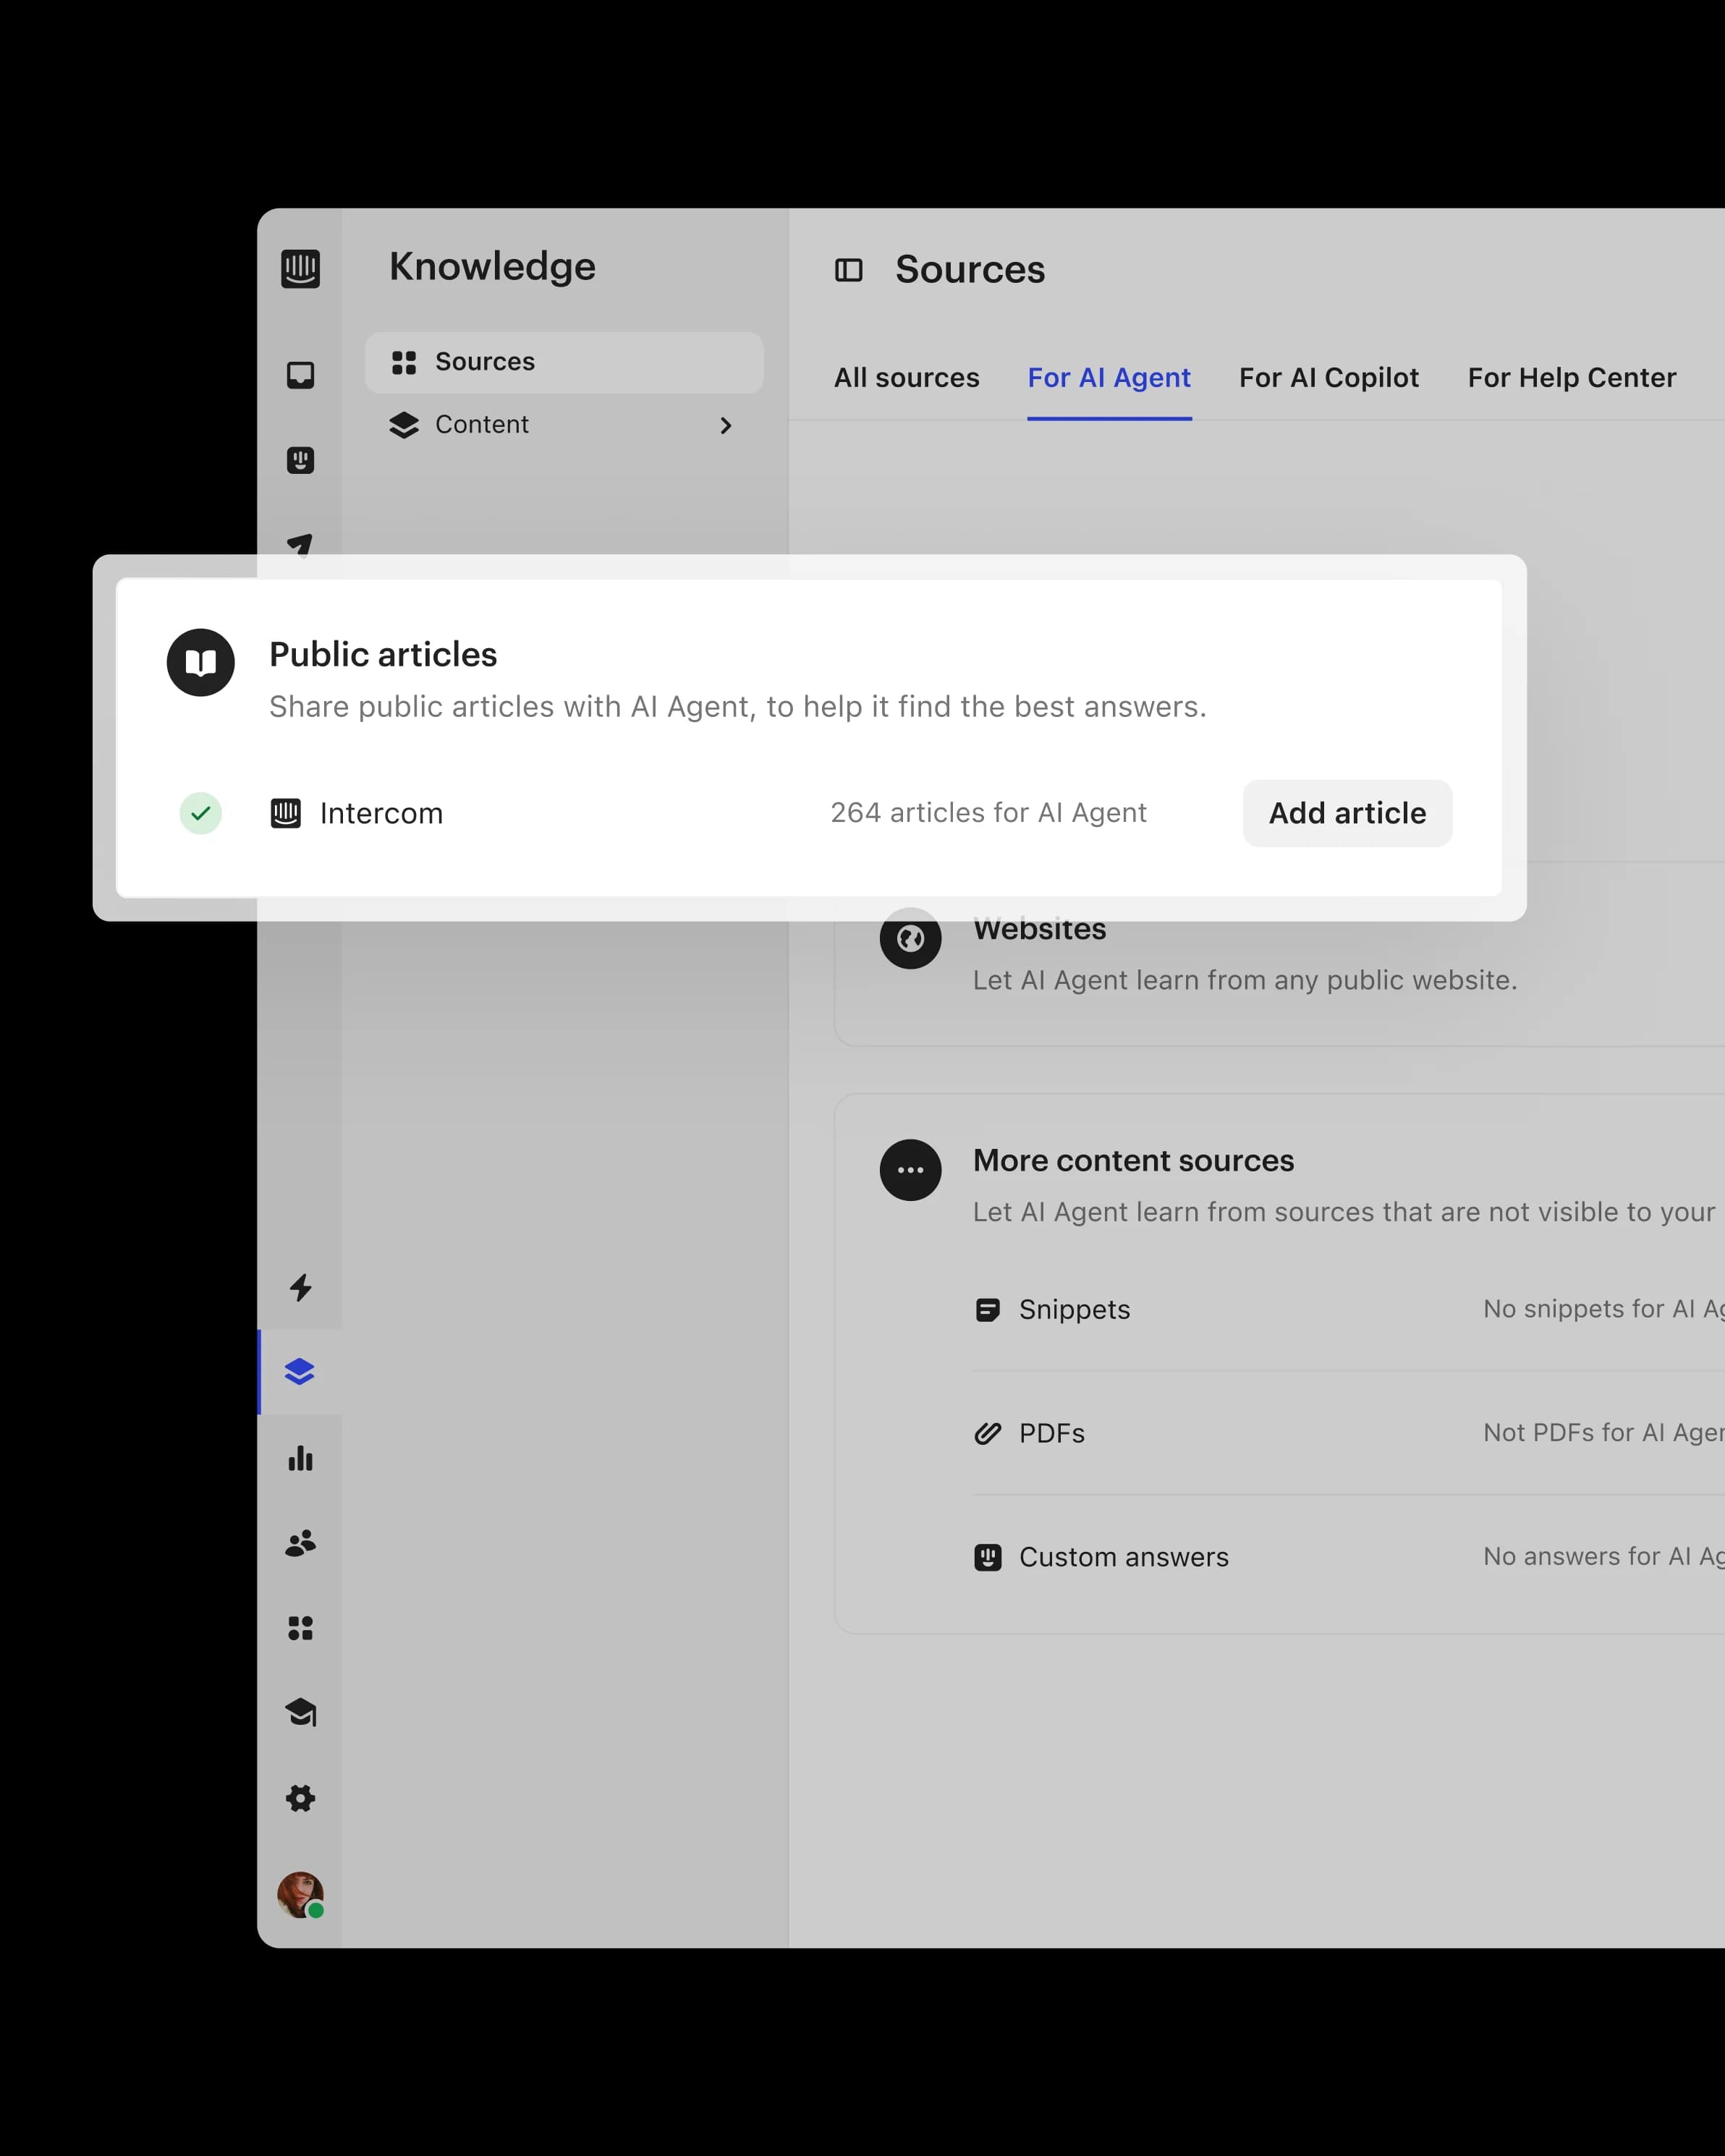Viewport: 1725px width, 2156px height.
Task: Open the For AI Copilot tab
Action: 1329,378
